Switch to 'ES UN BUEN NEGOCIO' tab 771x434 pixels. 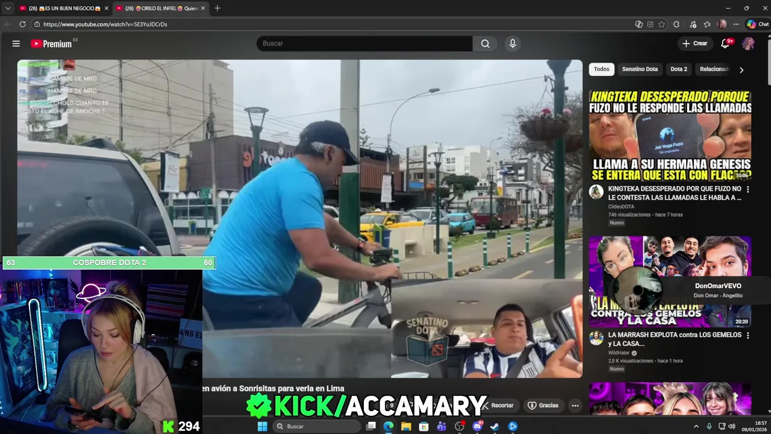(63, 8)
